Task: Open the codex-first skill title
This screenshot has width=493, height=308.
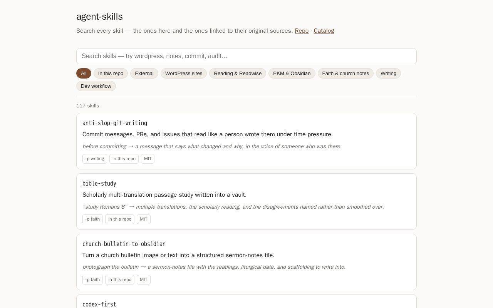Action: pos(99,305)
